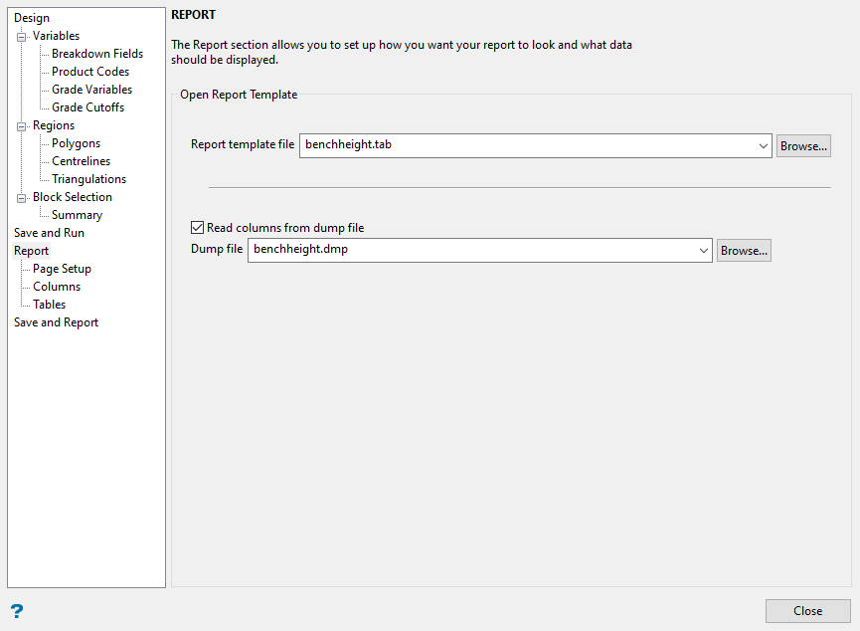Collapse the Variables tree node
The image size is (860, 631).
tap(22, 37)
